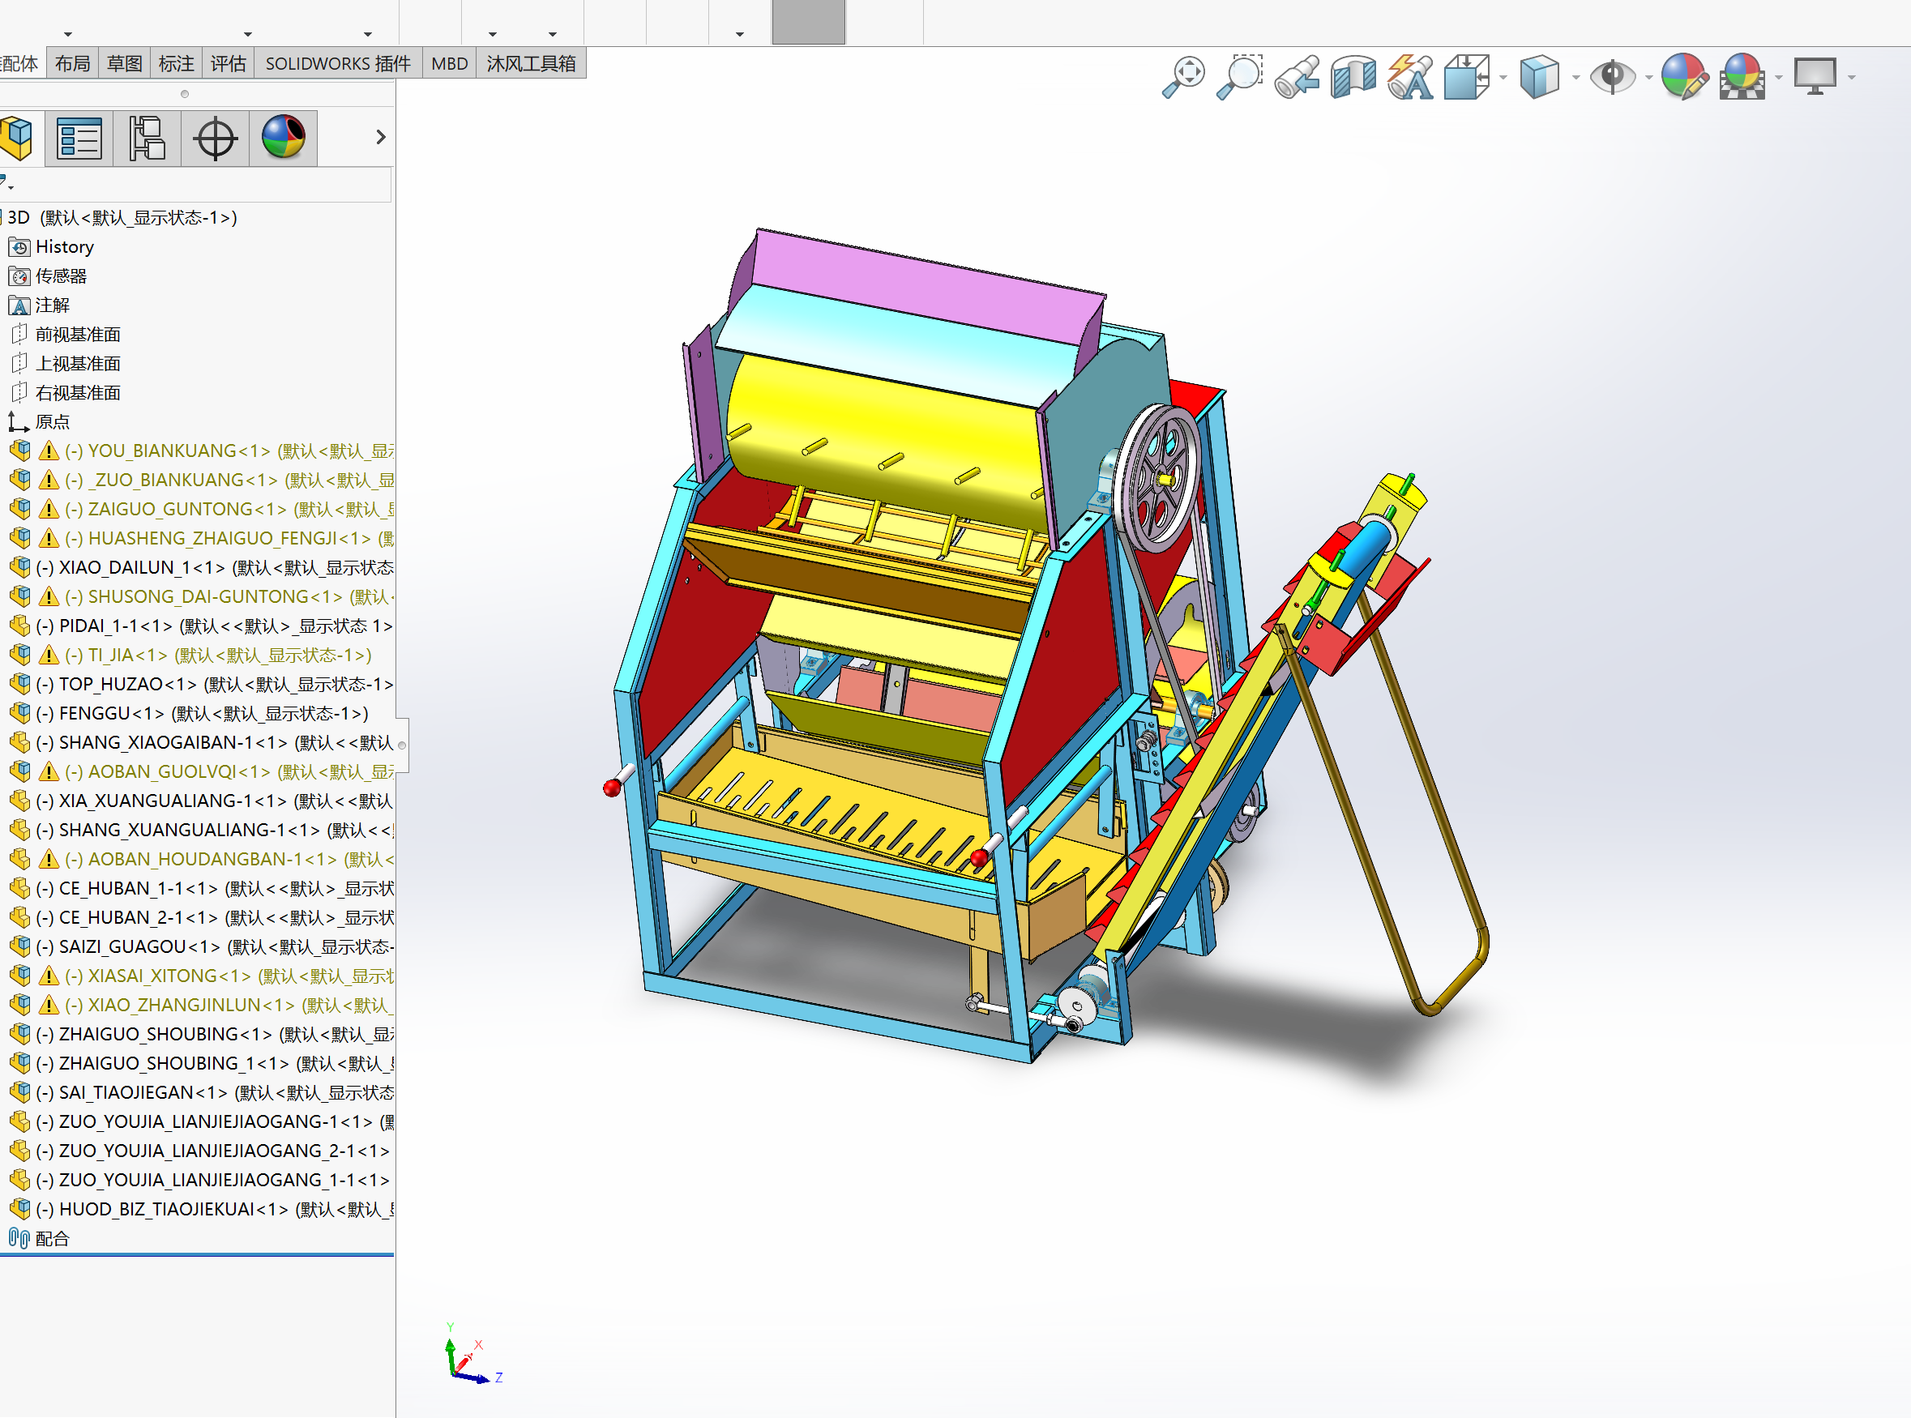Open the View Orientation dropdown arrow
The width and height of the screenshot is (1911, 1418).
(x=1503, y=78)
